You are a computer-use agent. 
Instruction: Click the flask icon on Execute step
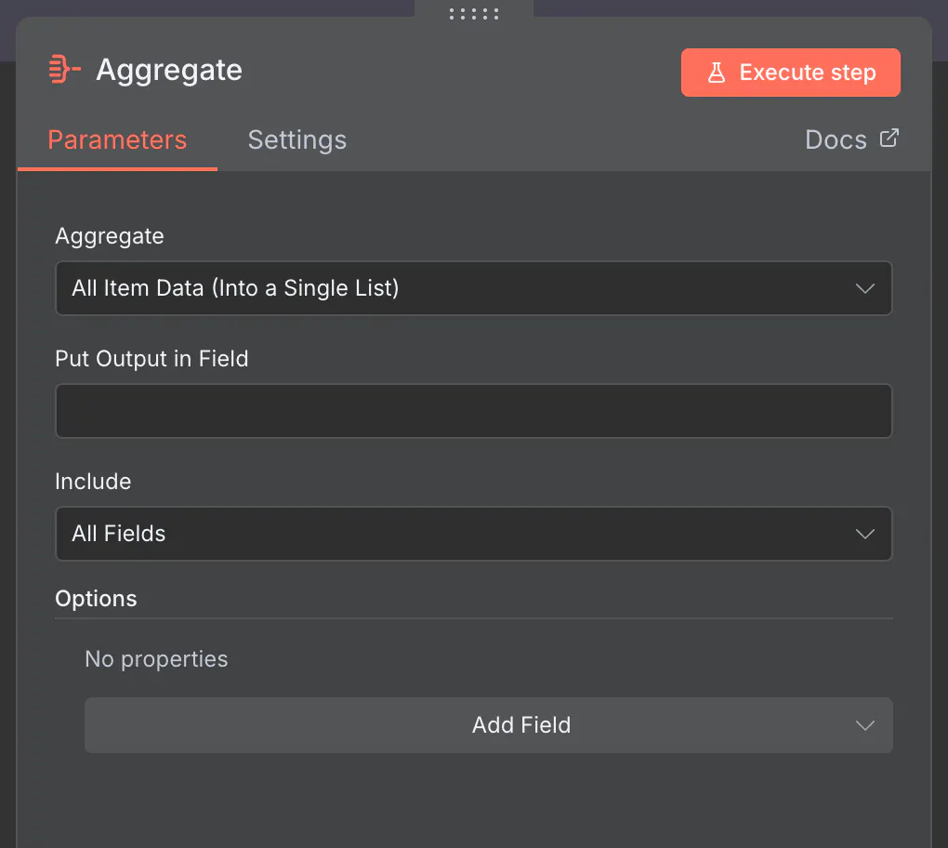[x=717, y=73]
